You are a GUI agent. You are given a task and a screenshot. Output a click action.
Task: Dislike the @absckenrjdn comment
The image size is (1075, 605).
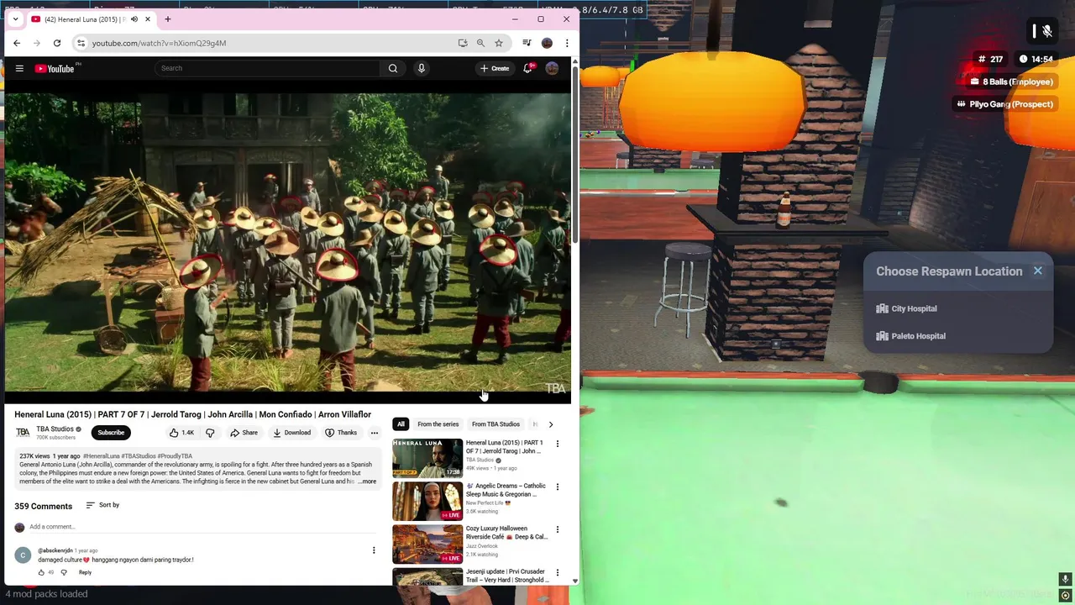coord(64,572)
